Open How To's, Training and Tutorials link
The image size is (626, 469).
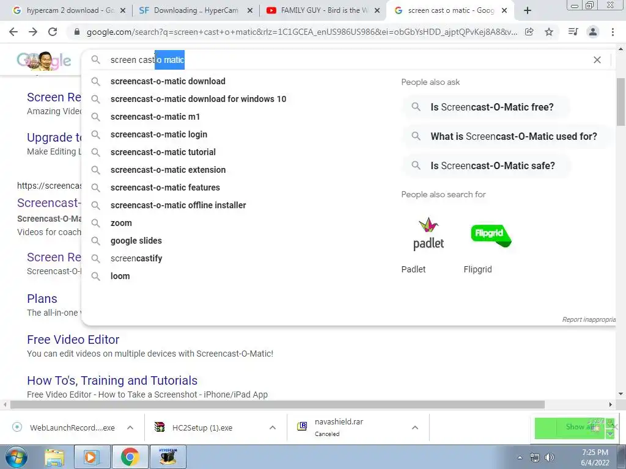click(x=112, y=380)
